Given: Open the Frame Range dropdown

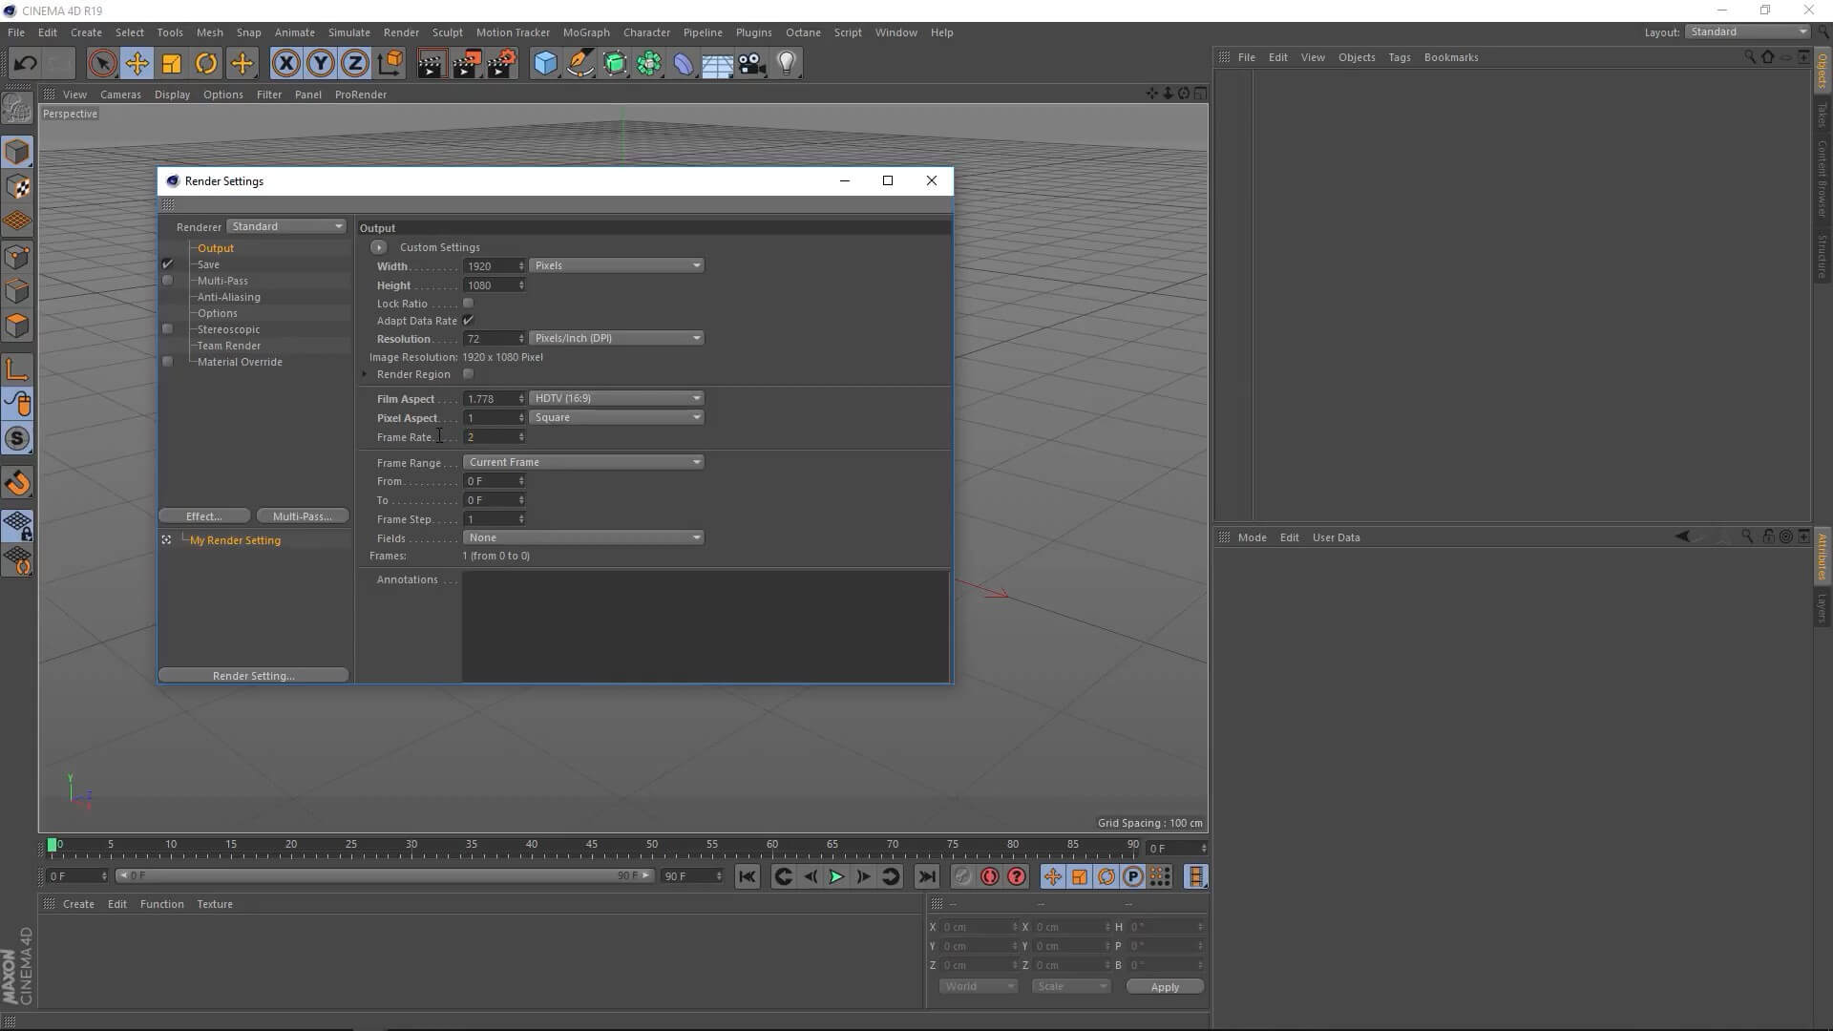Looking at the screenshot, I should (583, 462).
